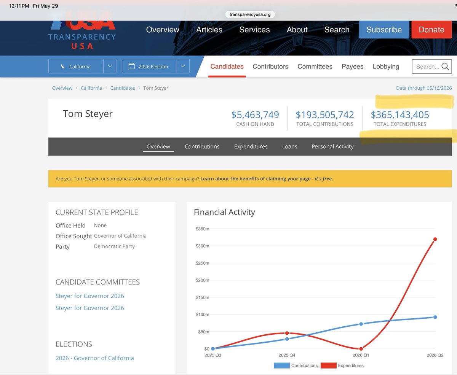Follow the Candidates breadcrumb link
The width and height of the screenshot is (457, 375).
pyautogui.click(x=123, y=88)
